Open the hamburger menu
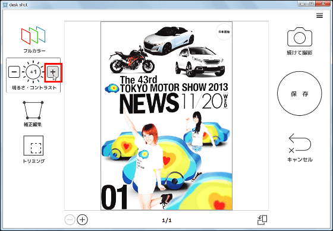Image resolution: width=333 pixels, height=231 pixels. coord(319,15)
